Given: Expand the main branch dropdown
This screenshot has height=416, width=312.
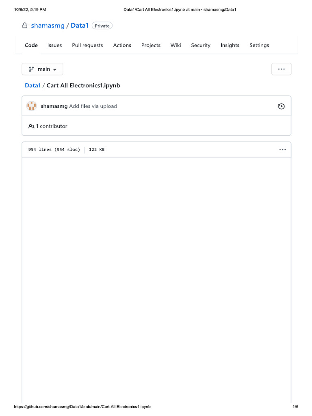Looking at the screenshot, I should [x=43, y=69].
